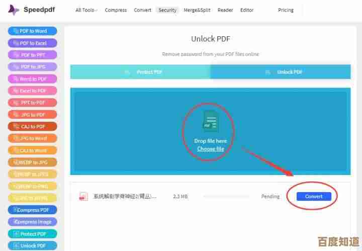Click the Speedpdf logo icon
Image resolution: width=362 pixels, height=251 pixels.
coord(14,10)
